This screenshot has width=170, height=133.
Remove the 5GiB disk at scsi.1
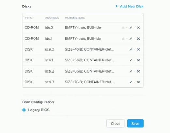[138, 60]
